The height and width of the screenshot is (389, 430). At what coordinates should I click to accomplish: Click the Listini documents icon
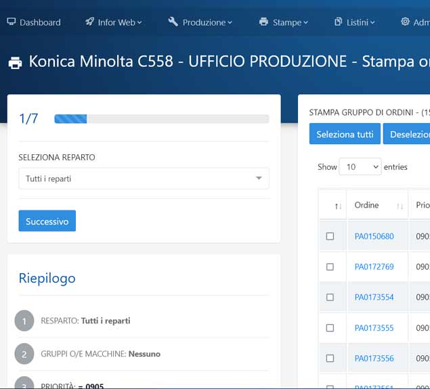click(338, 22)
